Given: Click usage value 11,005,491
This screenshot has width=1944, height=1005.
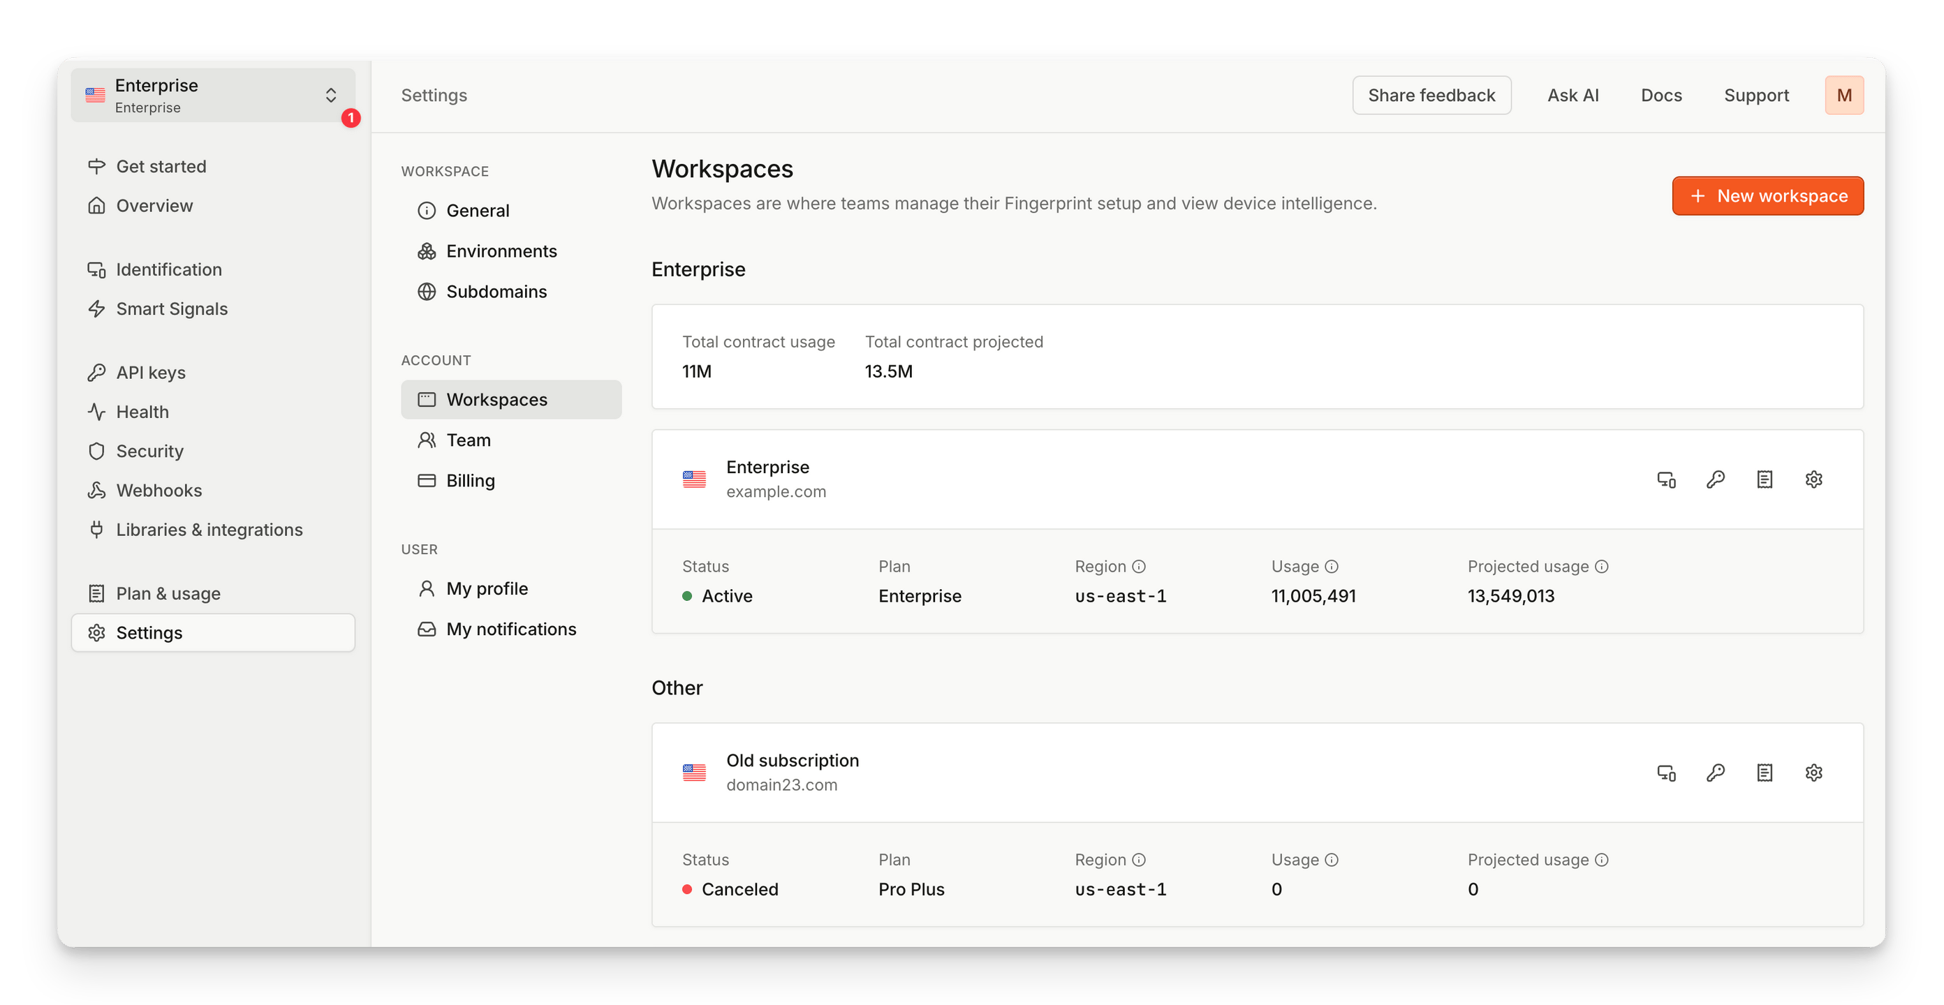Looking at the screenshot, I should point(1313,596).
